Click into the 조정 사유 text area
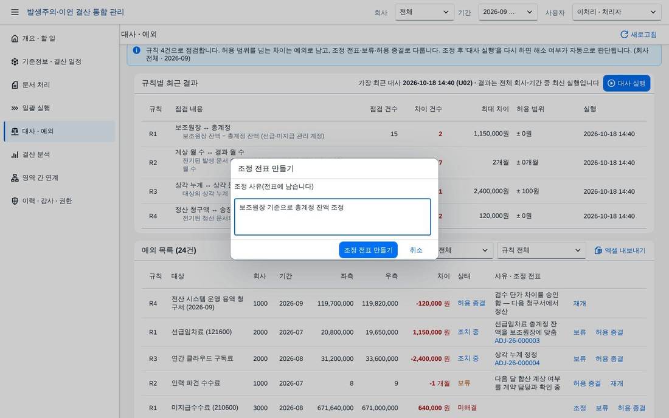Image resolution: width=669 pixels, height=418 pixels. point(332,216)
